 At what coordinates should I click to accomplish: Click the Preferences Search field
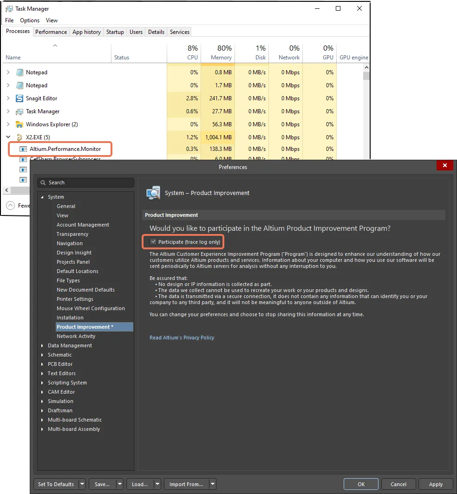86,183
